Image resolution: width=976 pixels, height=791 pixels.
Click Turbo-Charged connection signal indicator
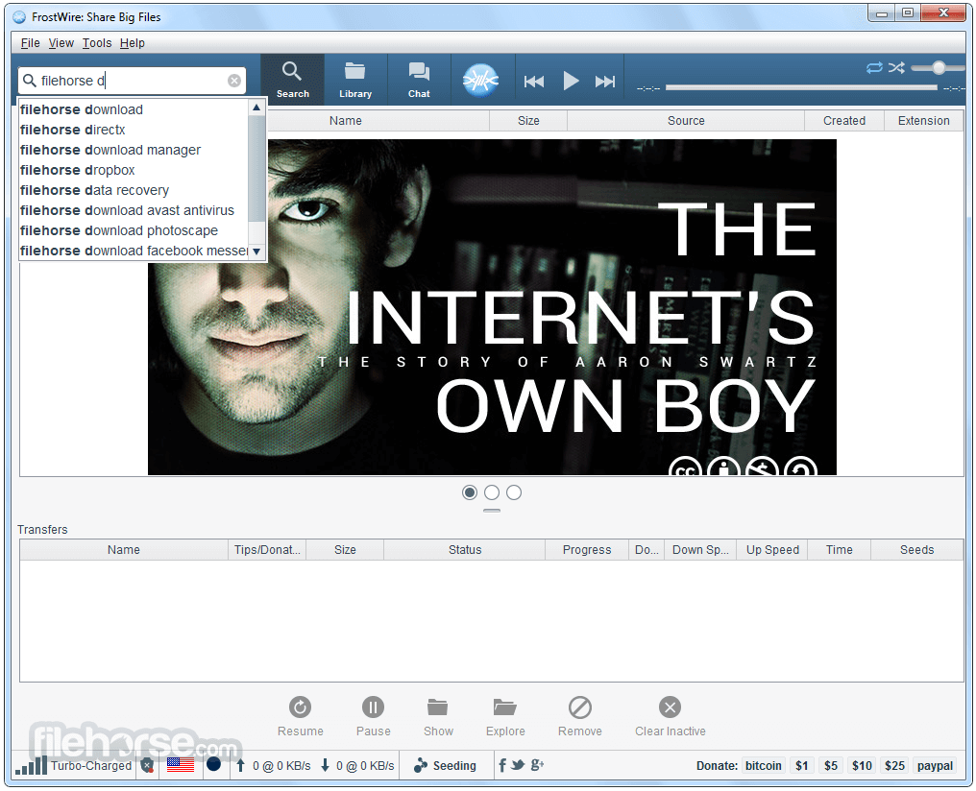tap(73, 765)
